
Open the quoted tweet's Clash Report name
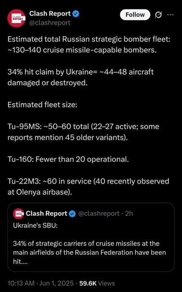[47, 213]
